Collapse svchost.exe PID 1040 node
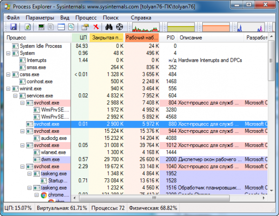This screenshot has height=216, width=279. 22,167
